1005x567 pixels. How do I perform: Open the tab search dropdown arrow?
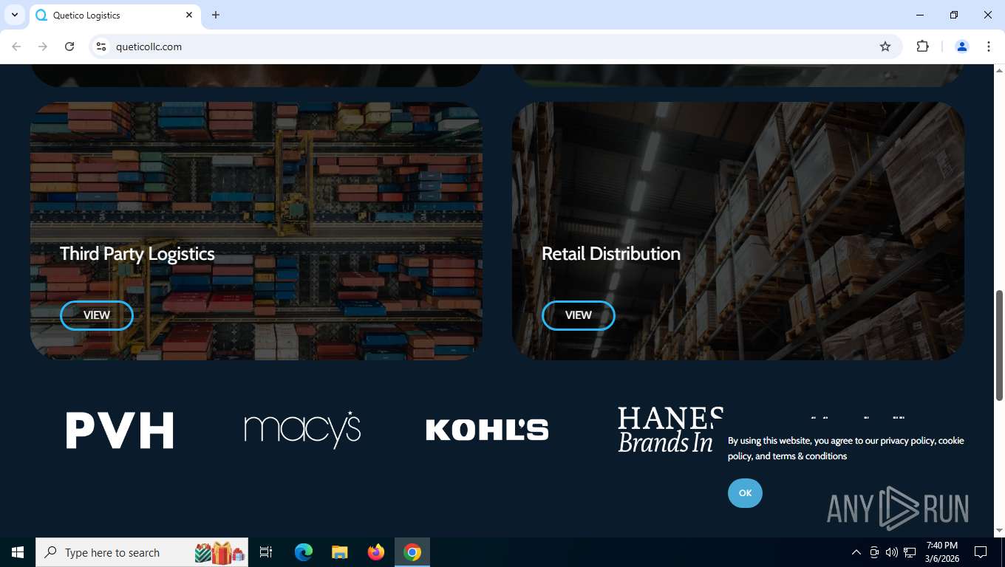(14, 15)
